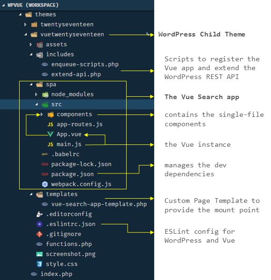
Task: Expand the components folder arrow
Action: click(42, 115)
